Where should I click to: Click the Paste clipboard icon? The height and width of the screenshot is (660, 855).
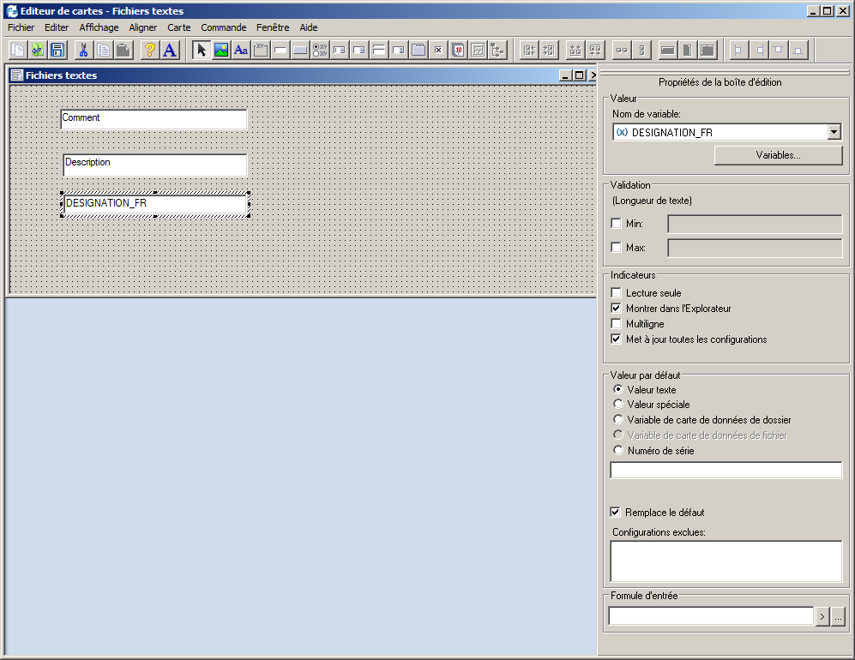click(x=123, y=50)
